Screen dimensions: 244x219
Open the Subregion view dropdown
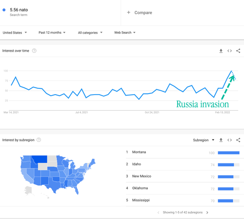click(x=203, y=140)
